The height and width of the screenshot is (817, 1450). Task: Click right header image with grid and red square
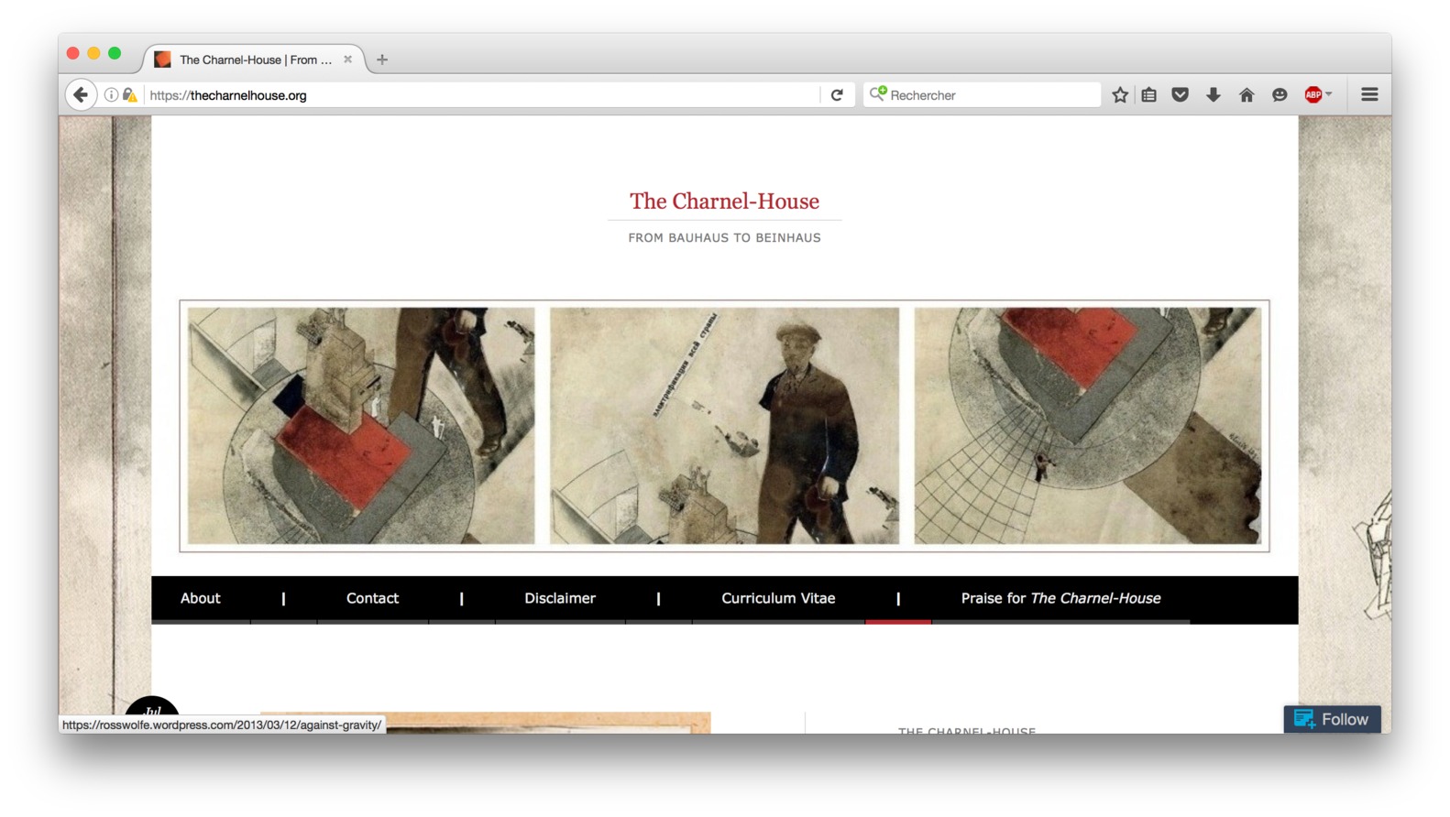pos(1088,426)
